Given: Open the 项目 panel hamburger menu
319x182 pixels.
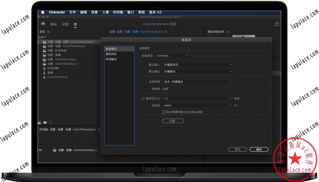Looking at the screenshot, I should pos(49,31).
